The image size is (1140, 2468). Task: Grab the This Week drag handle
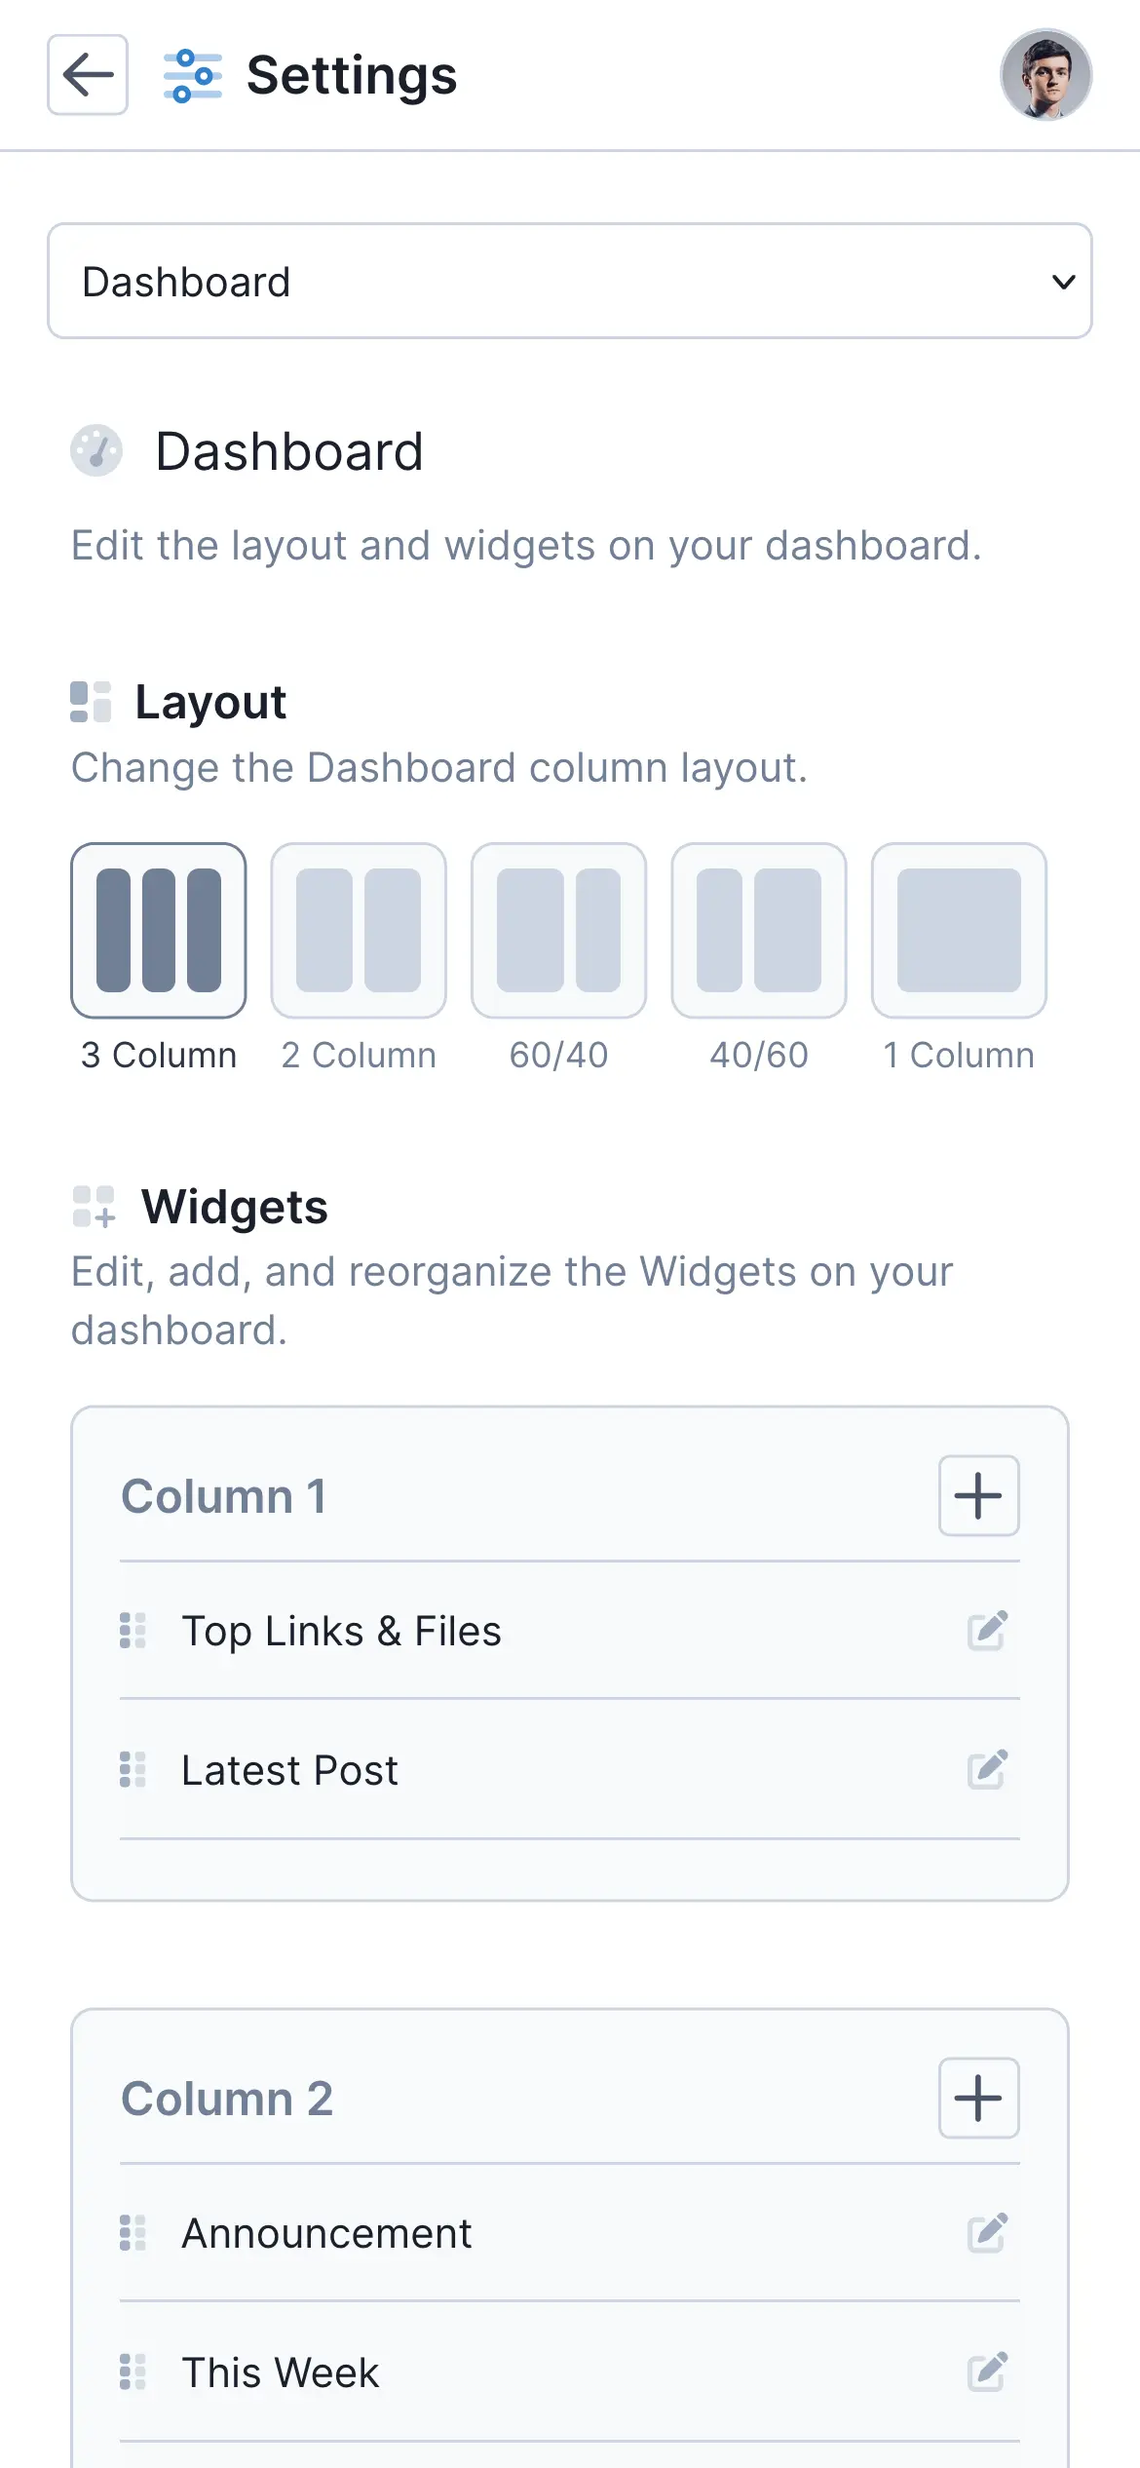(x=133, y=2372)
